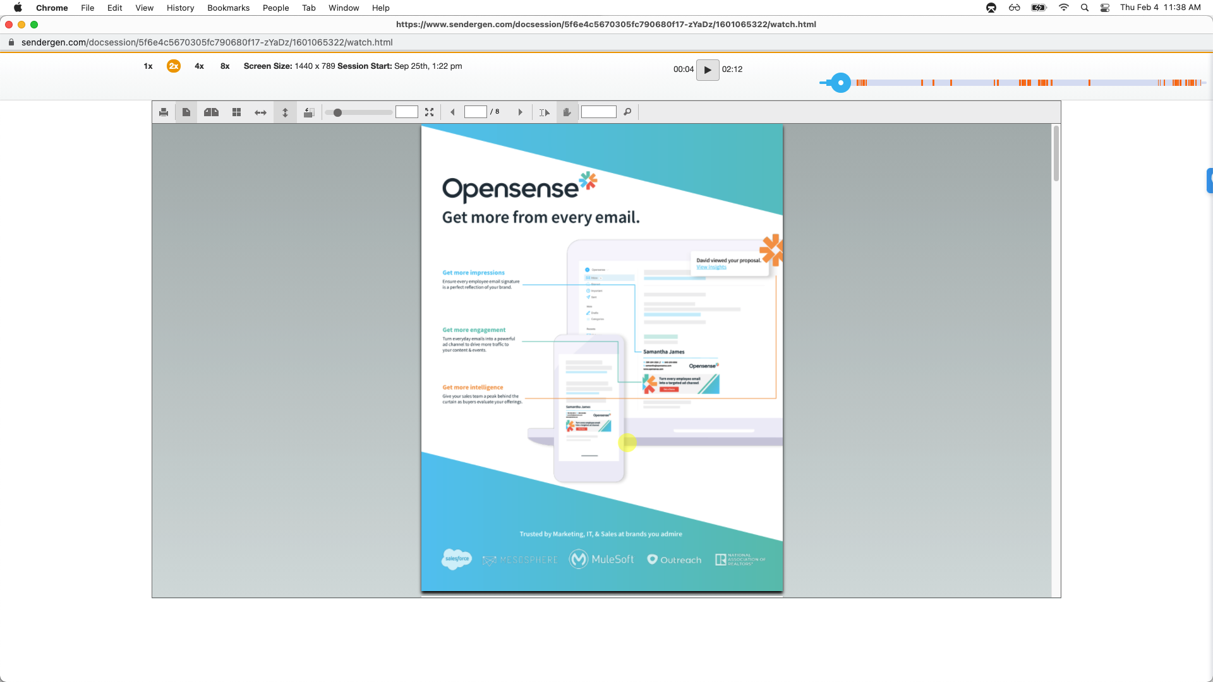Viewport: 1213px width, 682px height.
Task: Click the Get more intelligence heading
Action: 473,387
